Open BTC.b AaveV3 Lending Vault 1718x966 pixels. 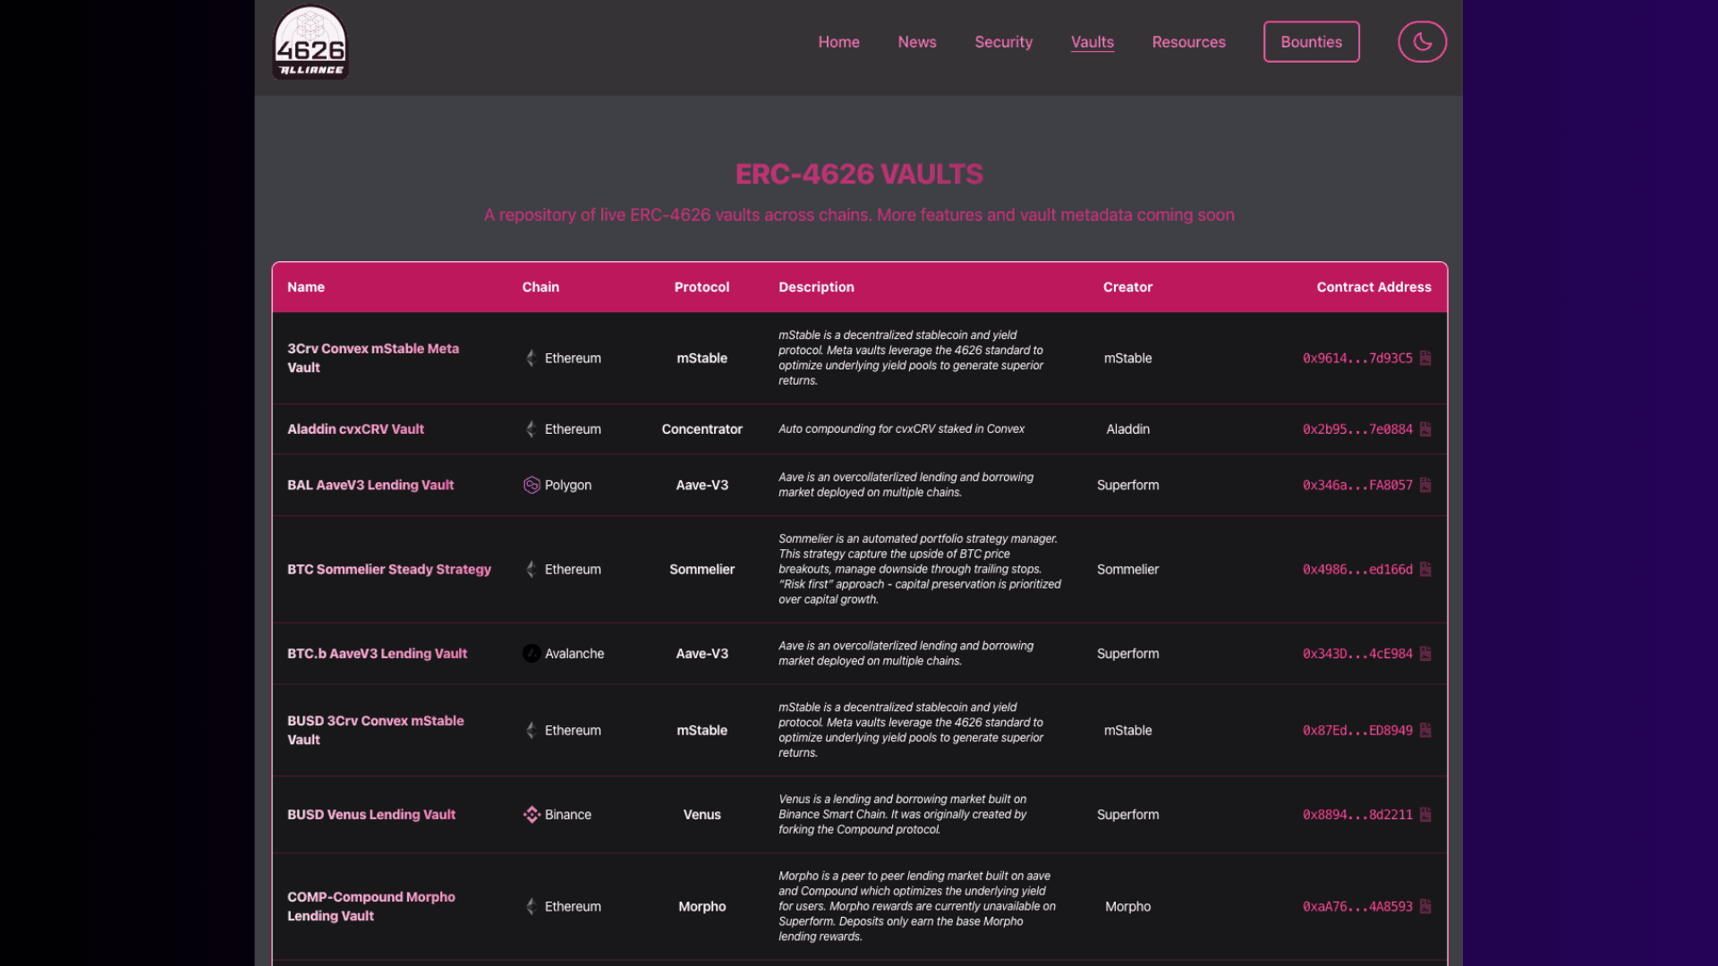pos(377,654)
